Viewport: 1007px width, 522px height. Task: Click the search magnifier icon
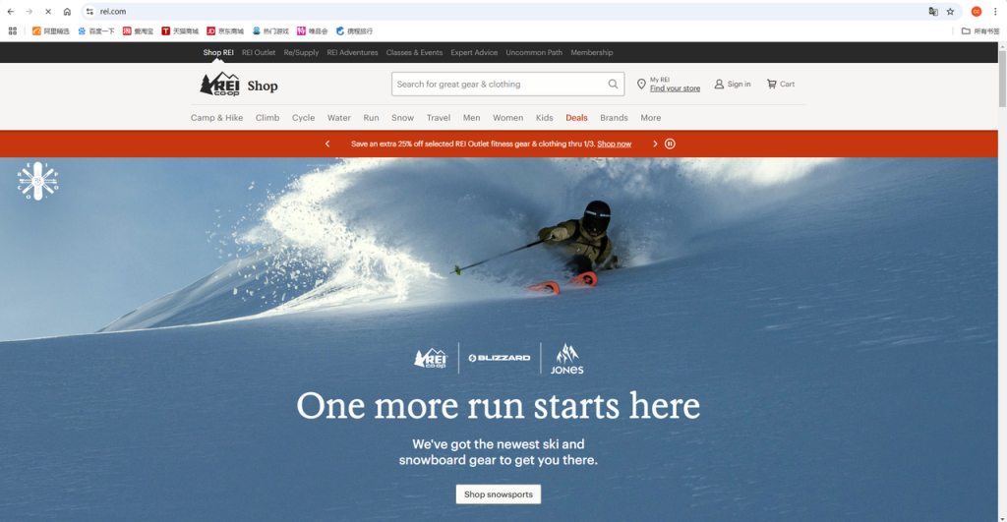pyautogui.click(x=613, y=85)
